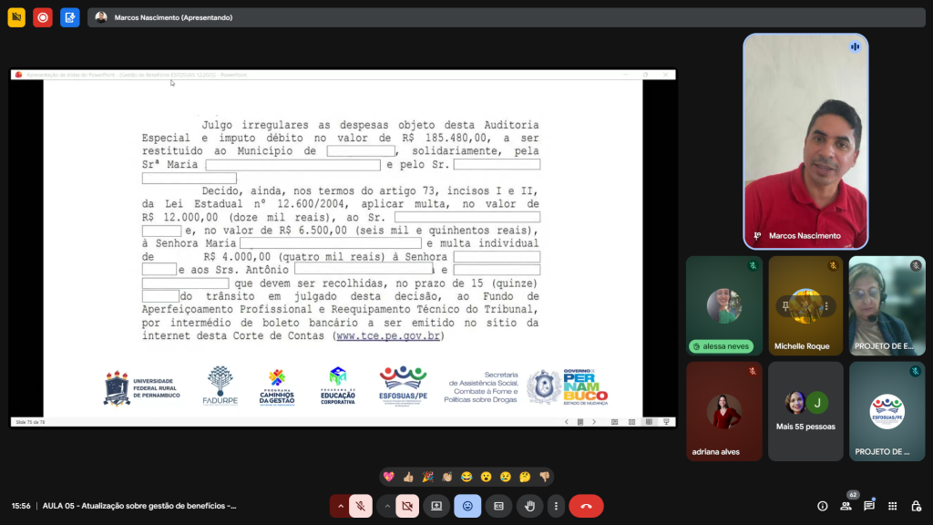The width and height of the screenshot is (933, 525).
Task: Open the activities panel
Action: (x=893, y=506)
